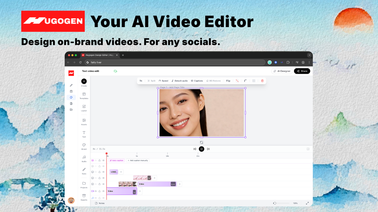This screenshot has width=378, height=212.
Task: Open the browser Extensions puzzle icon
Action: pyautogui.click(x=288, y=62)
